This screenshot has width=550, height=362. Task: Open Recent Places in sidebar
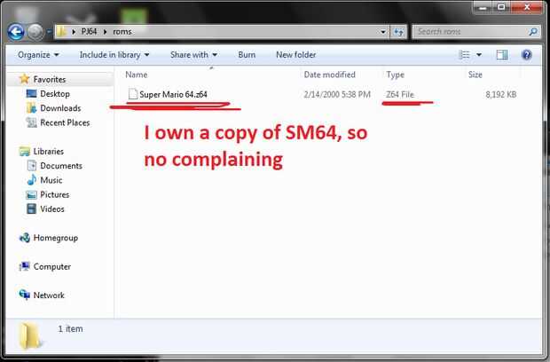pyautogui.click(x=65, y=122)
